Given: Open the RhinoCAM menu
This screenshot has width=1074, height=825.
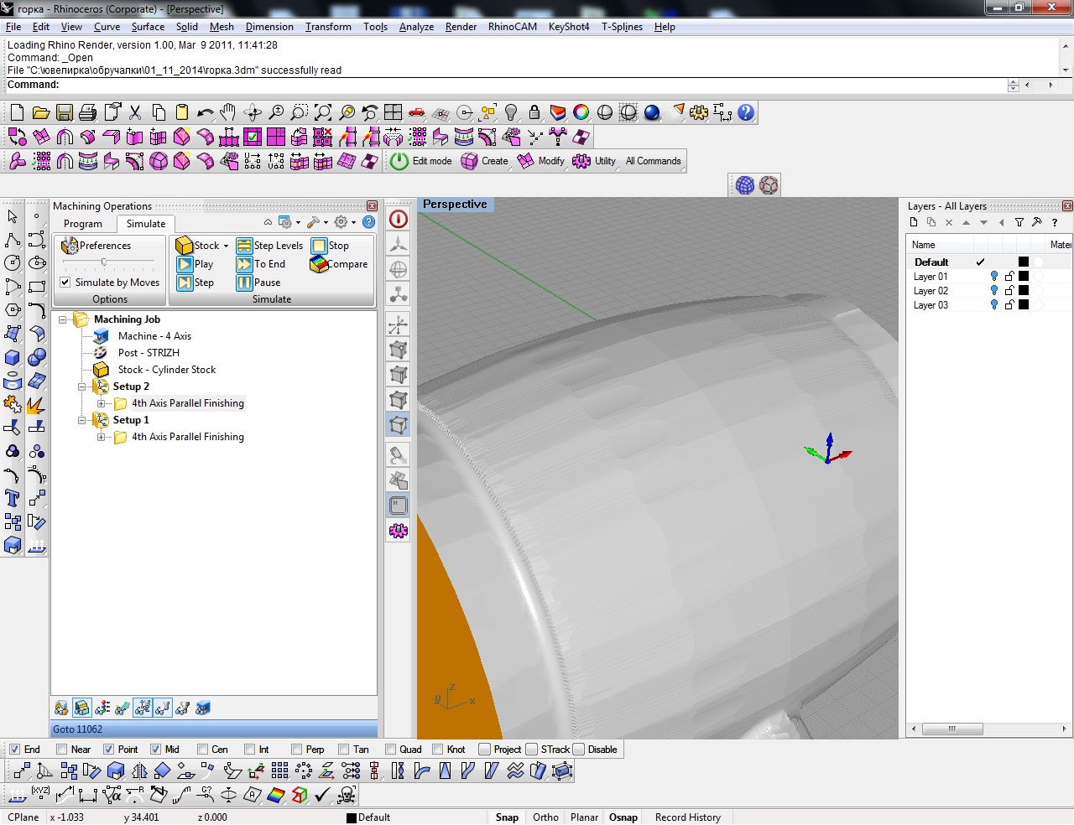Looking at the screenshot, I should pyautogui.click(x=512, y=27).
